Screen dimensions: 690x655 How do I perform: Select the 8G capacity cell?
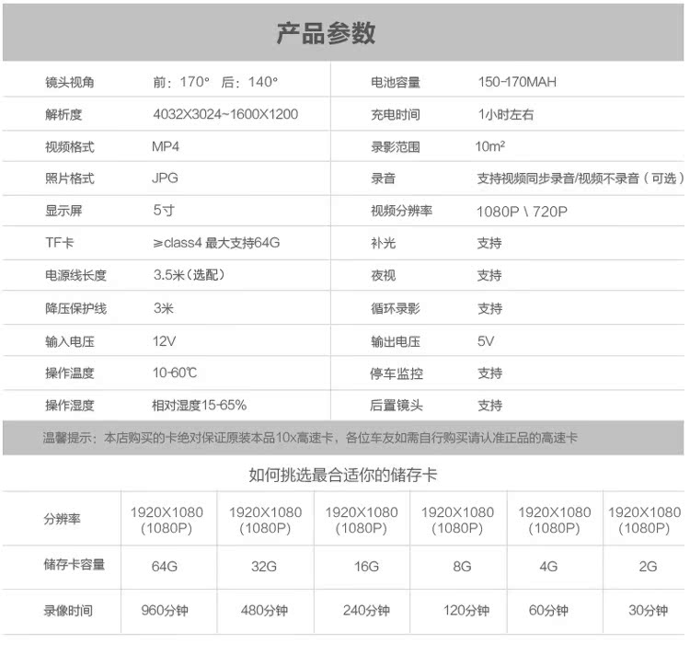coord(462,567)
